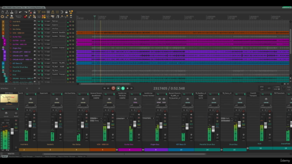The width and height of the screenshot is (292, 164).
Task: Mute the VOX - M80-SH track
Action: coord(70,33)
